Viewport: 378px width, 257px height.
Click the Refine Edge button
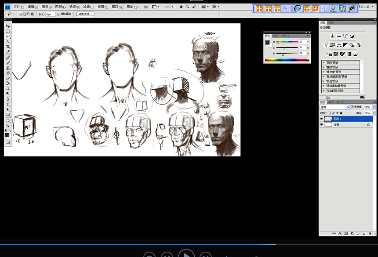point(85,14)
